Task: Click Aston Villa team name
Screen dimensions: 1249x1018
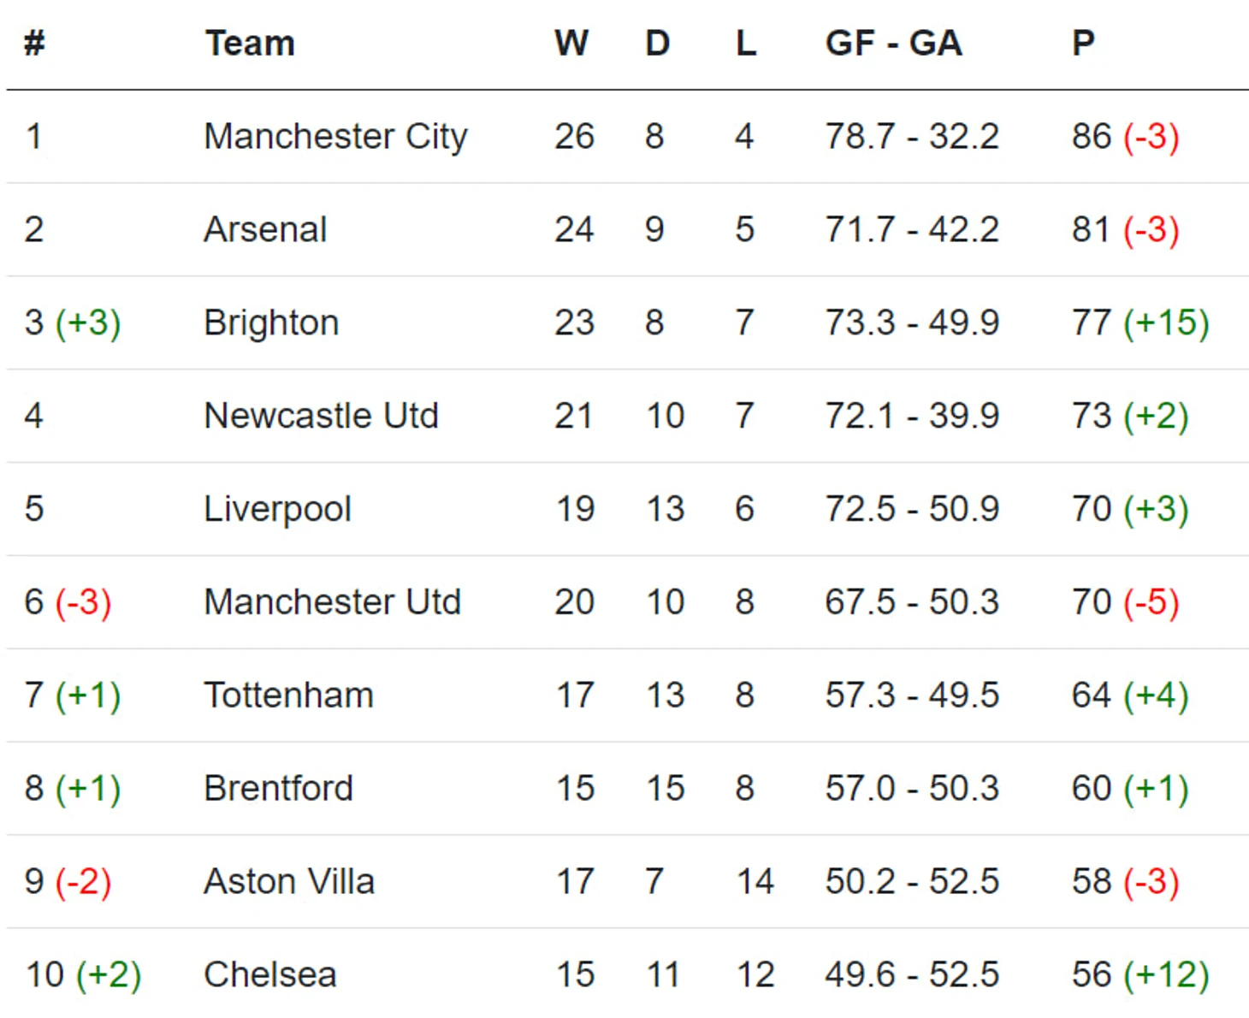Action: [290, 882]
